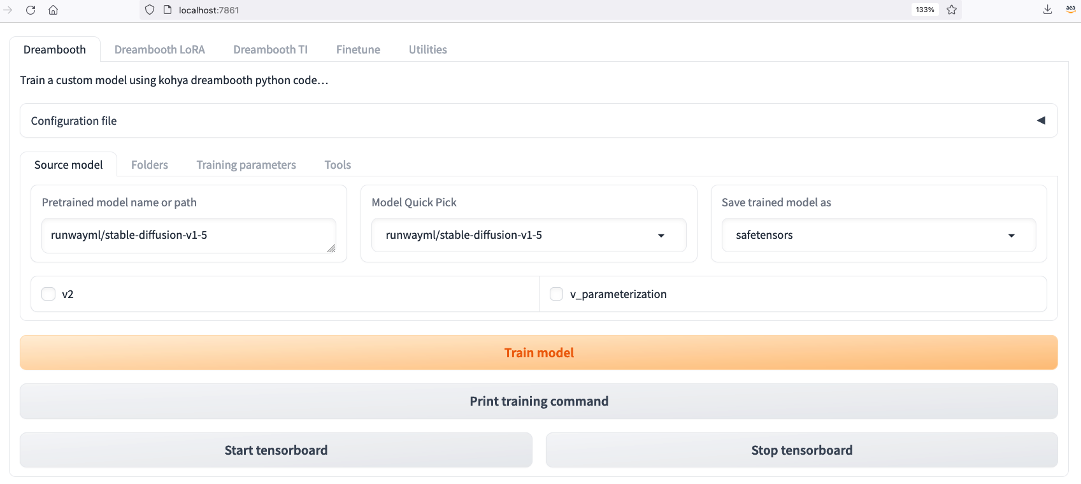Switch to the Finetune tab
The height and width of the screenshot is (484, 1081).
point(358,50)
